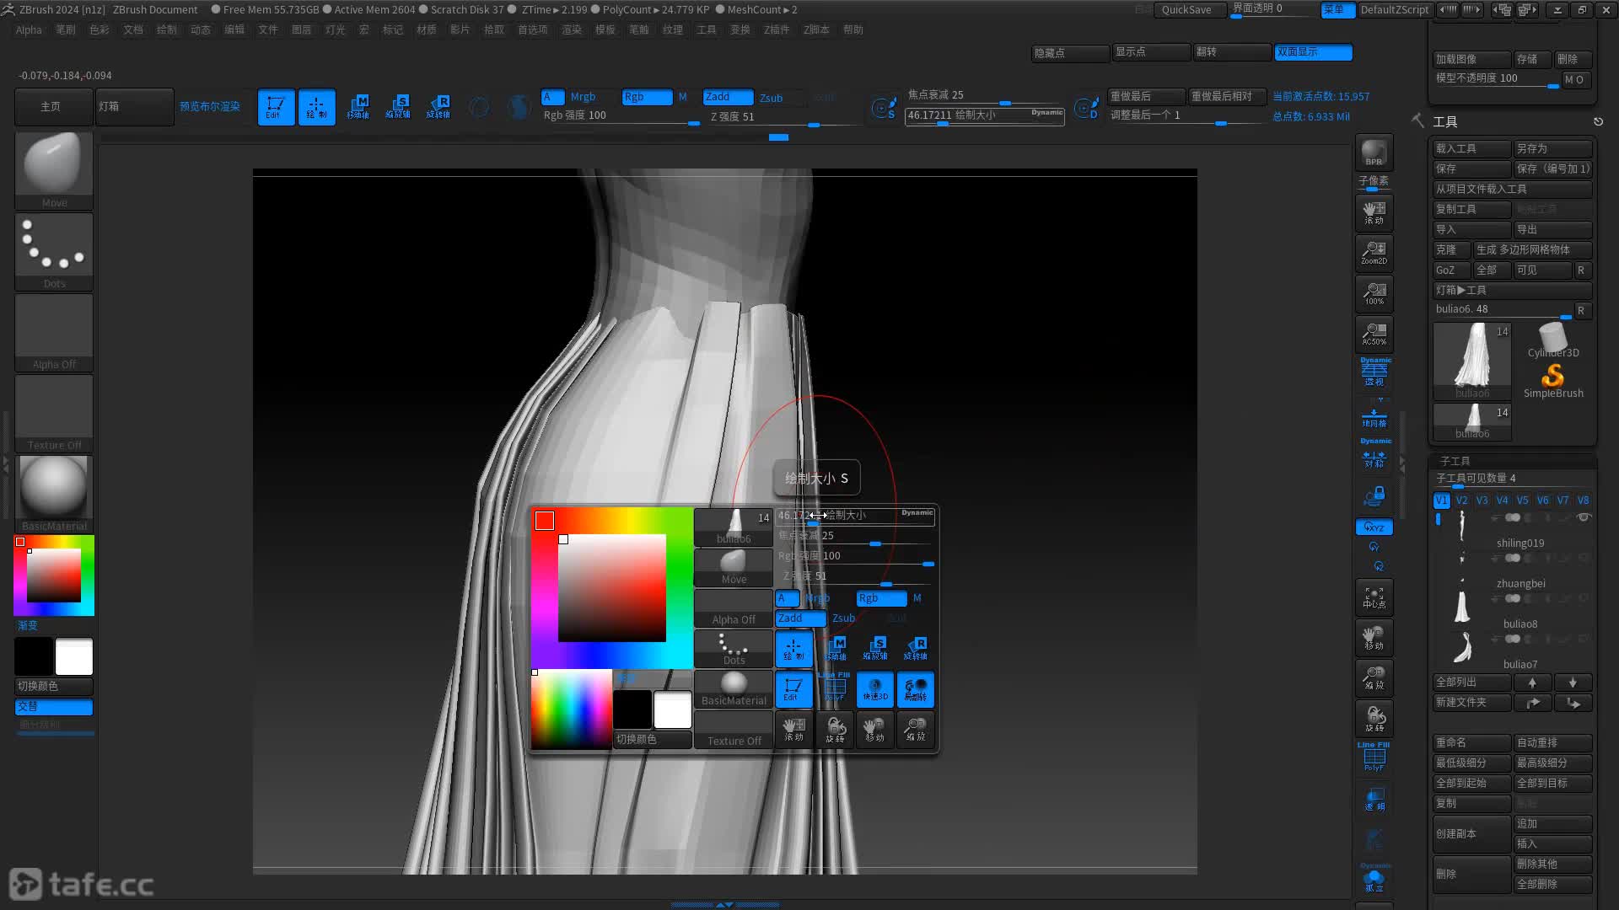
Task: Open Move brush selector in popup palette
Action: (734, 568)
